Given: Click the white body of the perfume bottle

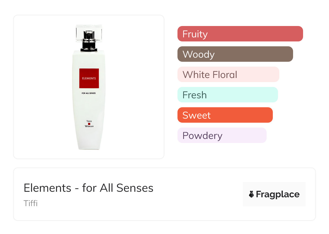Looking at the screenshot, I should [89, 108].
